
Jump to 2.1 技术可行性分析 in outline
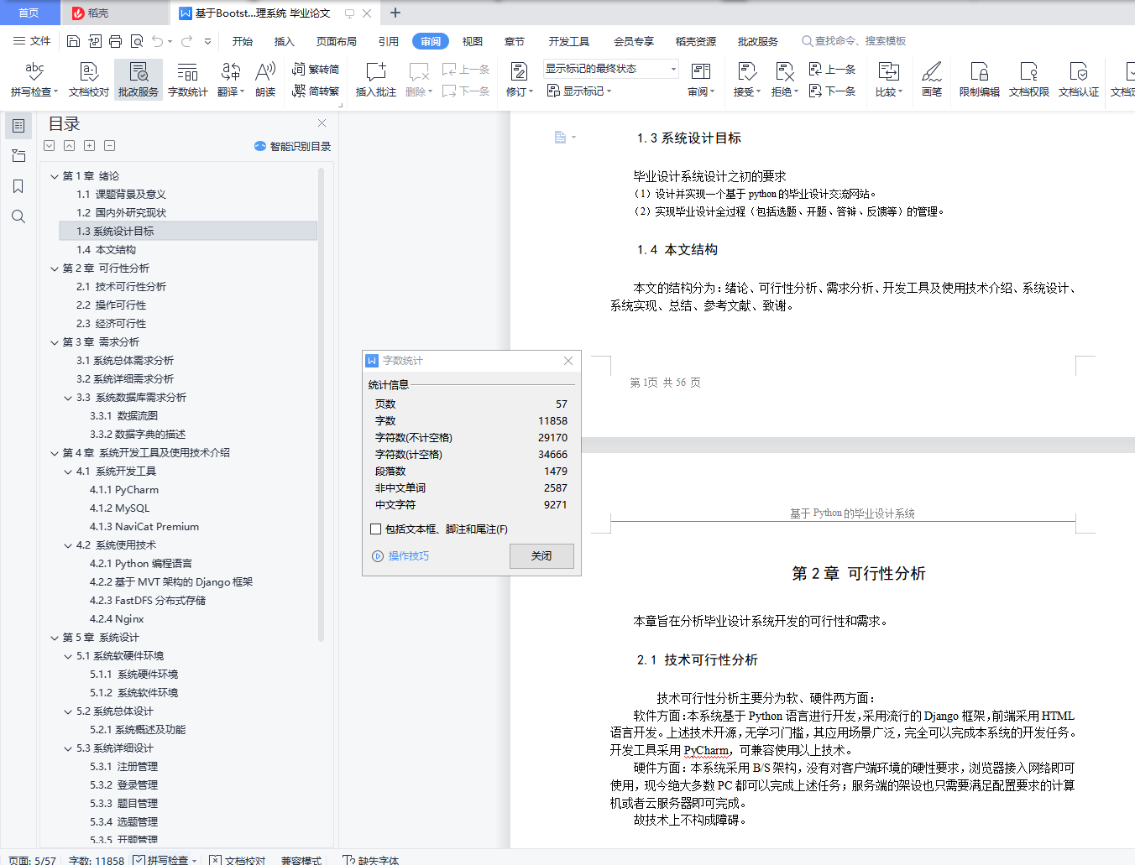pos(121,287)
